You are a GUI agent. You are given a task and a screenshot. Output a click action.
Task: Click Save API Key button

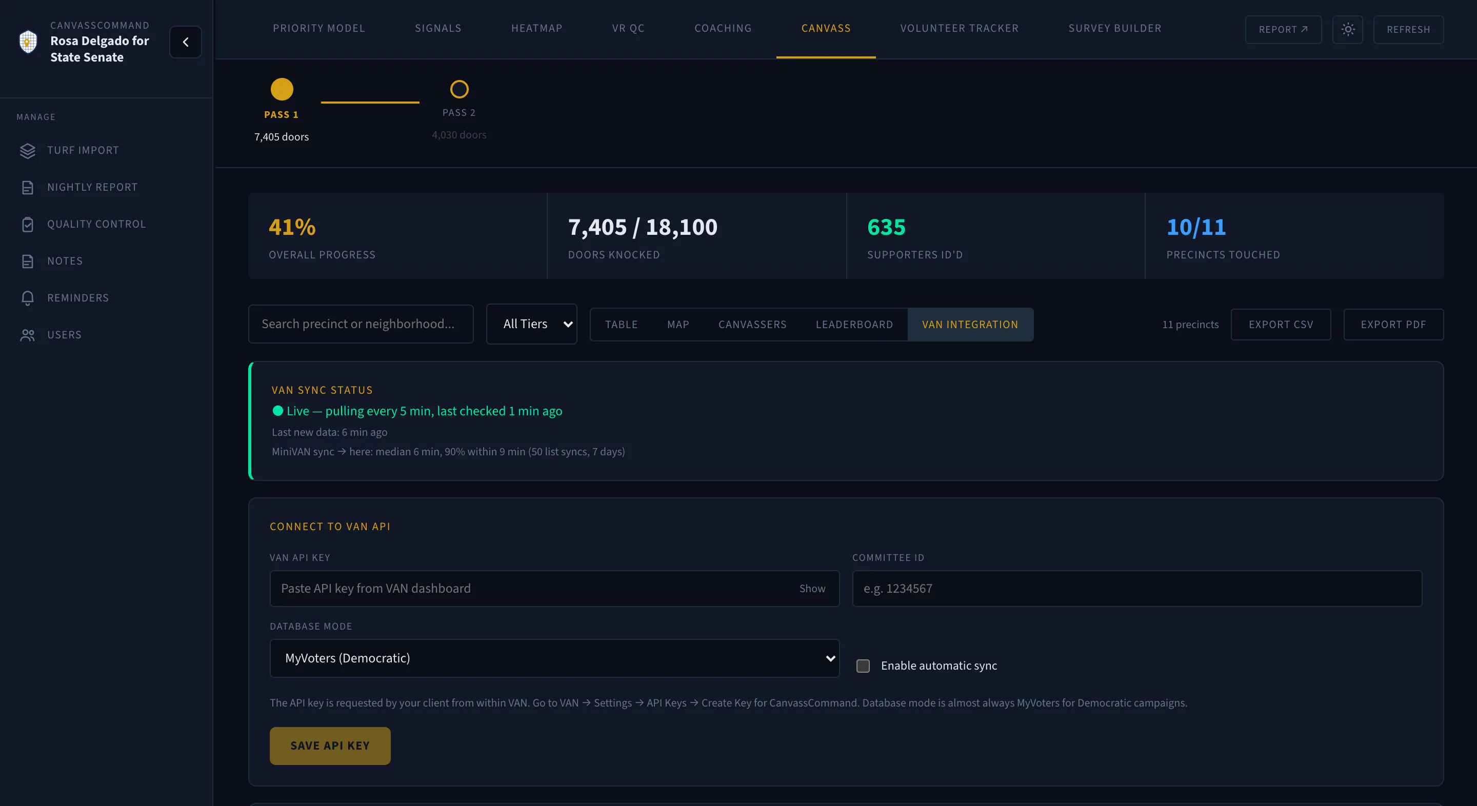tap(330, 746)
